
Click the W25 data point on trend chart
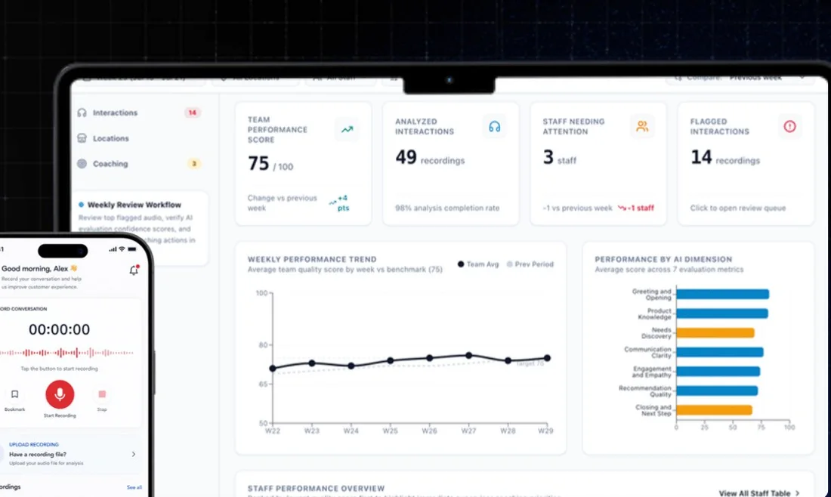pos(391,360)
